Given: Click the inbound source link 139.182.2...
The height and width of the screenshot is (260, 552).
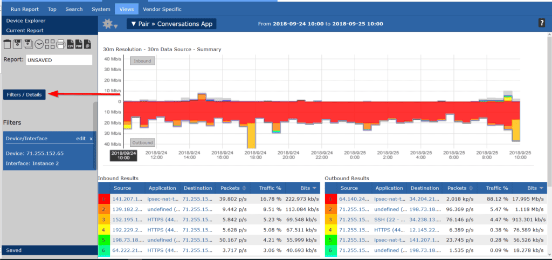Looking at the screenshot, I should pos(128,209).
